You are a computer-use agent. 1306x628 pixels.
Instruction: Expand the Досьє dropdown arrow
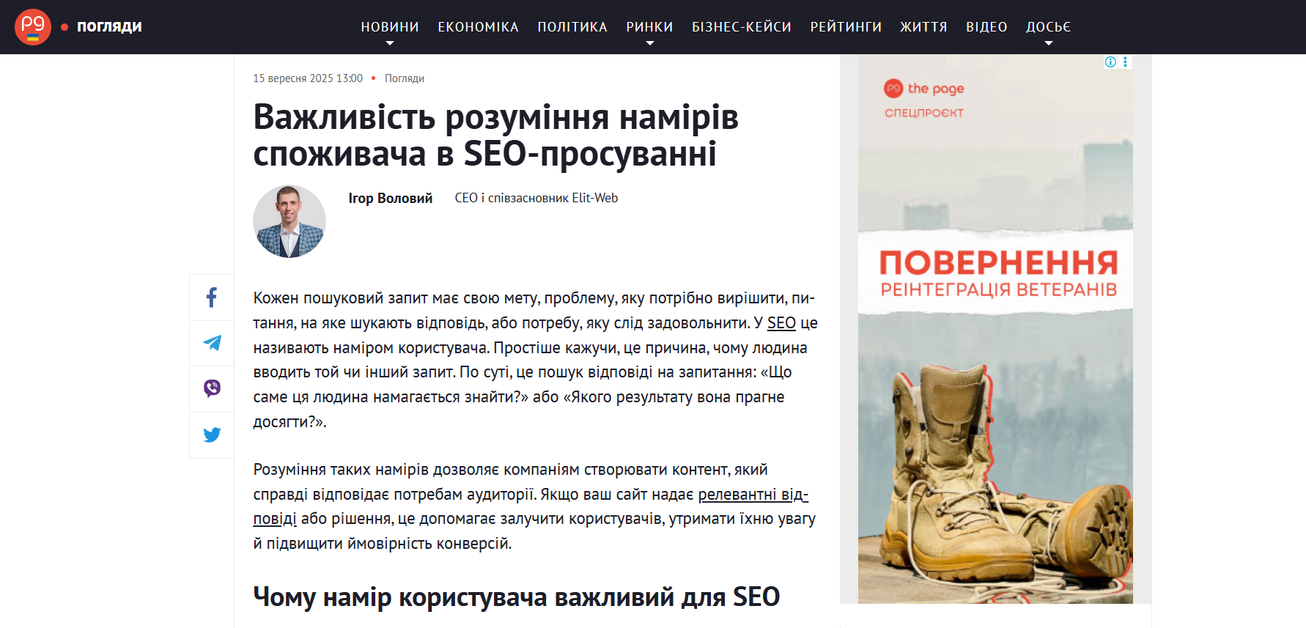[x=1048, y=43]
